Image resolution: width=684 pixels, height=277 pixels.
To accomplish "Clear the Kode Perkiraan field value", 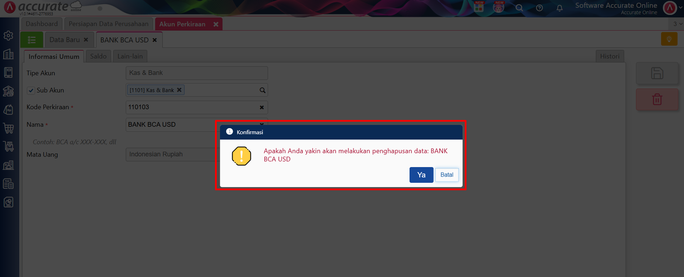I will (x=262, y=107).
